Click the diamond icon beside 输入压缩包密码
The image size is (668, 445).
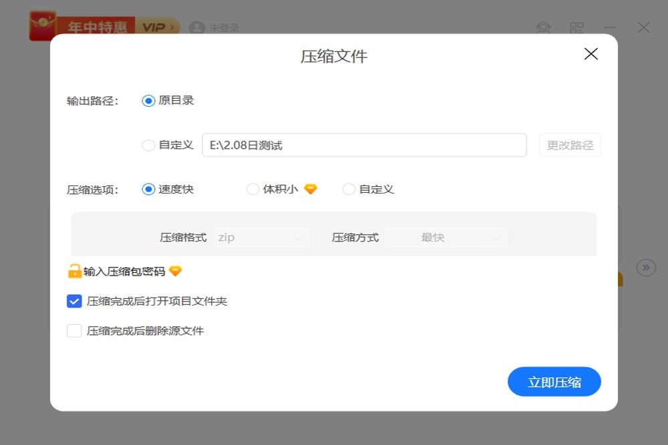pyautogui.click(x=175, y=271)
